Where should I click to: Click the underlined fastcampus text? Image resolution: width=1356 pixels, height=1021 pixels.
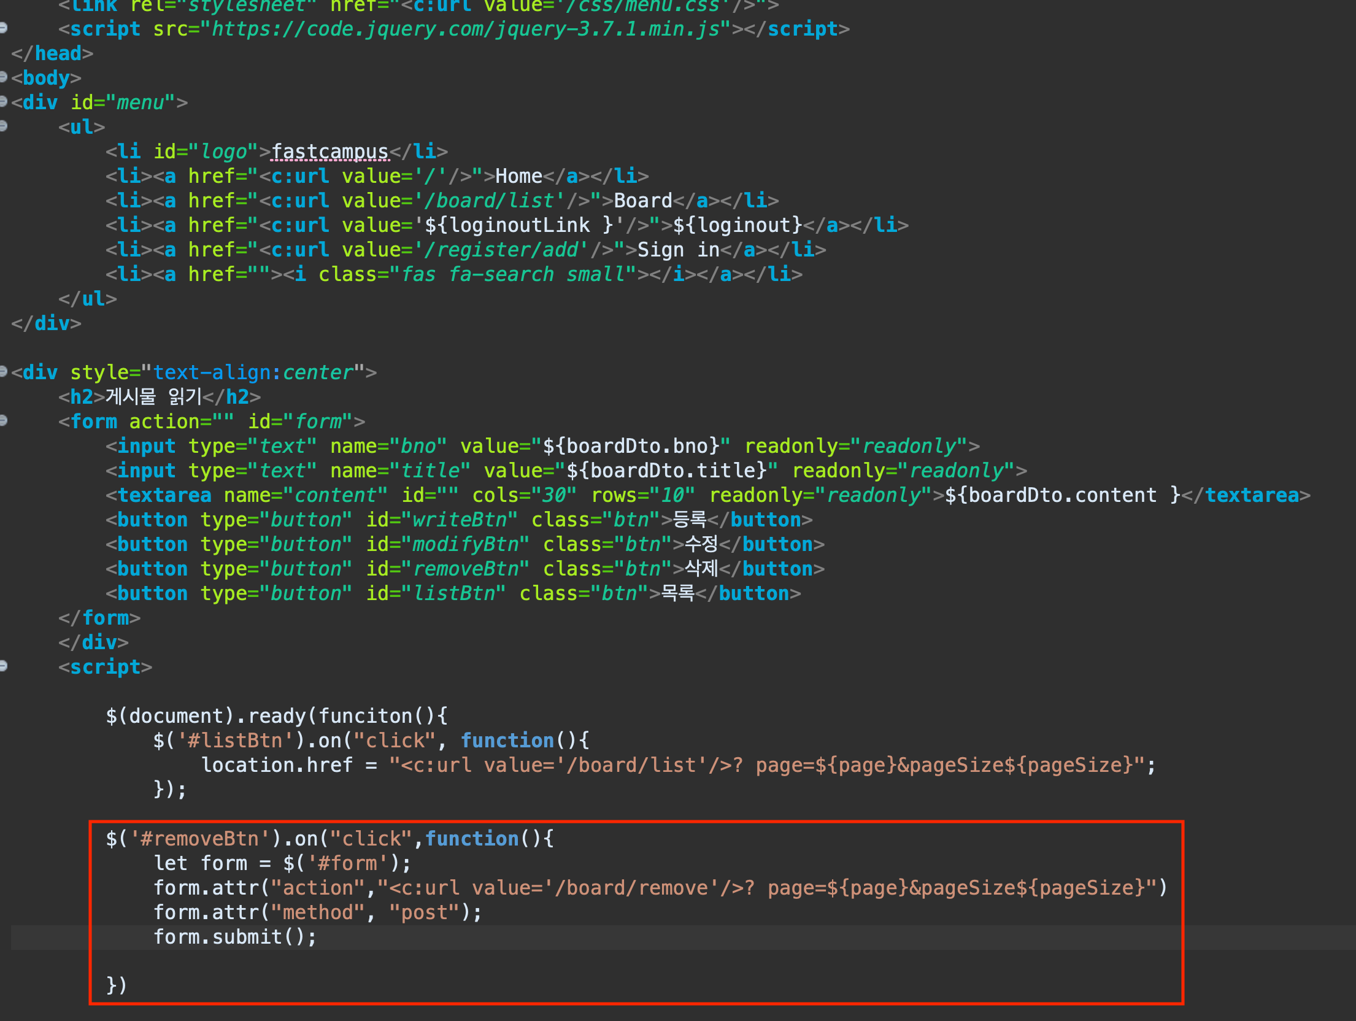329,152
